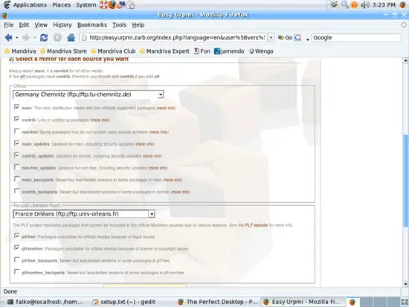Image resolution: width=409 pixels, height=307 pixels.
Task: Open the Fon bookmark
Action: 202,51
